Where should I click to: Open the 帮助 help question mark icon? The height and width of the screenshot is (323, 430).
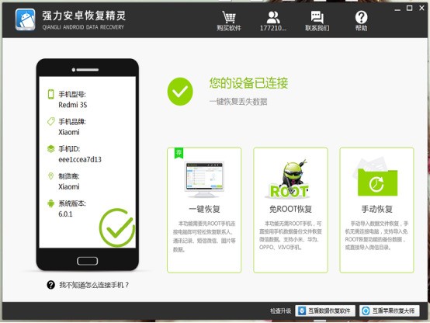[x=361, y=17]
